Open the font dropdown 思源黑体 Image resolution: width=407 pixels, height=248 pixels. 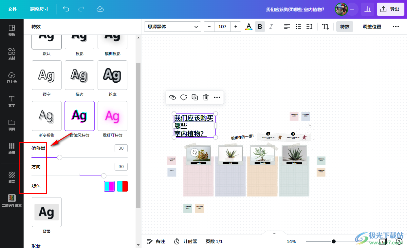pos(173,27)
